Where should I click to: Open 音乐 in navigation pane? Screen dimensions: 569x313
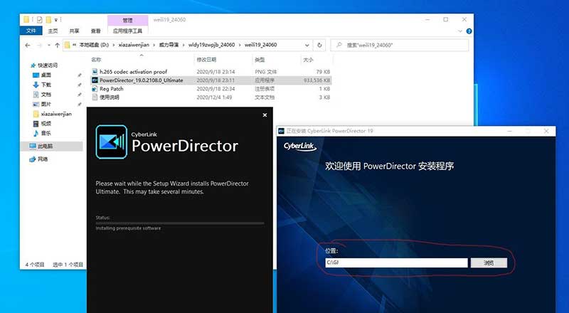[x=46, y=133]
